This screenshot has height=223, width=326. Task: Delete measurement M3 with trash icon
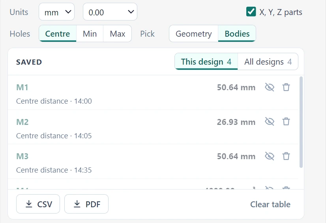[x=286, y=156]
